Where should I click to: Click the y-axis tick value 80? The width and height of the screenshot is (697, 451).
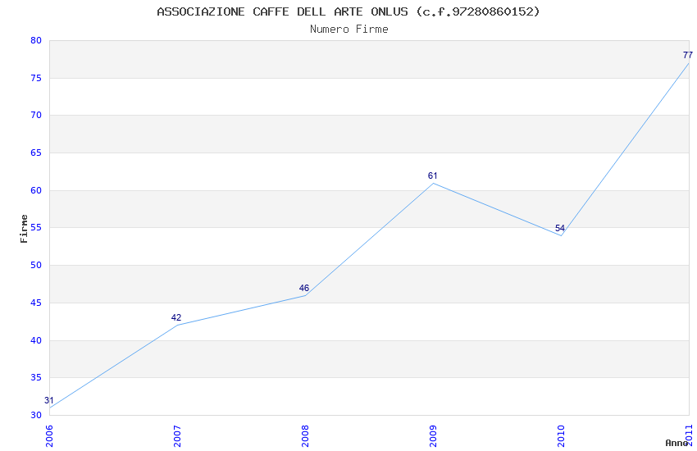coord(36,40)
